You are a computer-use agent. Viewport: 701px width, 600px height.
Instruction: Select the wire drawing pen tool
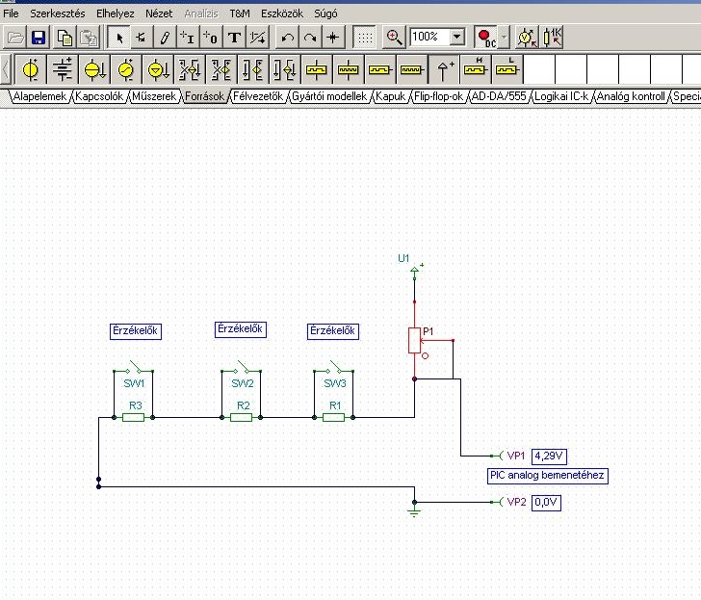coord(165,38)
